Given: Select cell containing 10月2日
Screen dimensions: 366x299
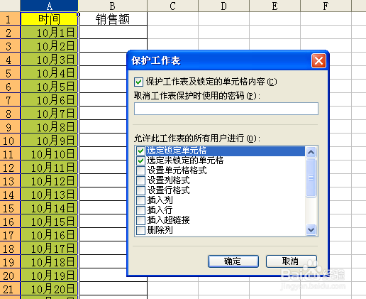Looking at the screenshot, I should (49, 45).
